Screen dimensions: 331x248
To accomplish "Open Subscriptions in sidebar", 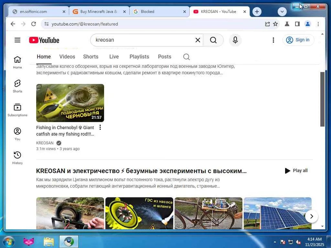I will (x=17, y=110).
